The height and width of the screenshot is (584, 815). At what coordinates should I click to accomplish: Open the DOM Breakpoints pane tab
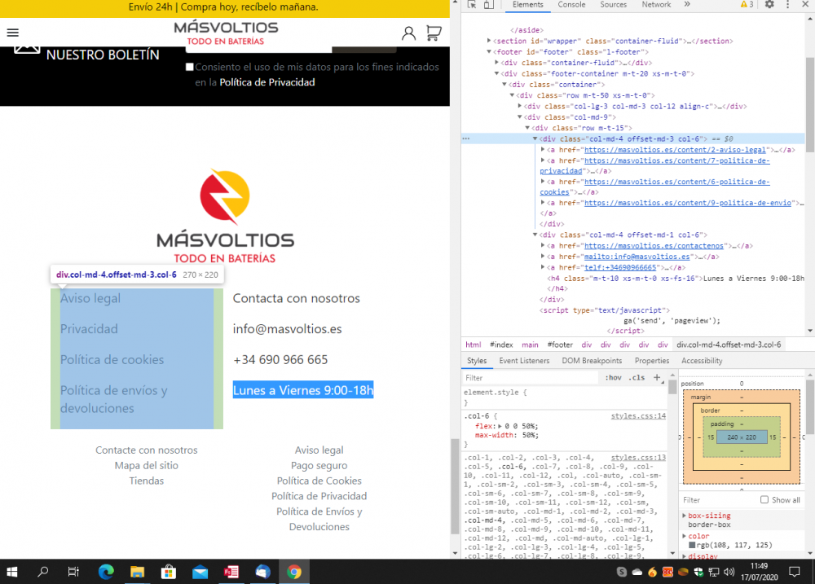point(592,361)
